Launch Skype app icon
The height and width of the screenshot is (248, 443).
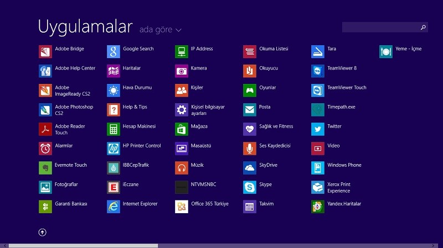tap(250, 187)
